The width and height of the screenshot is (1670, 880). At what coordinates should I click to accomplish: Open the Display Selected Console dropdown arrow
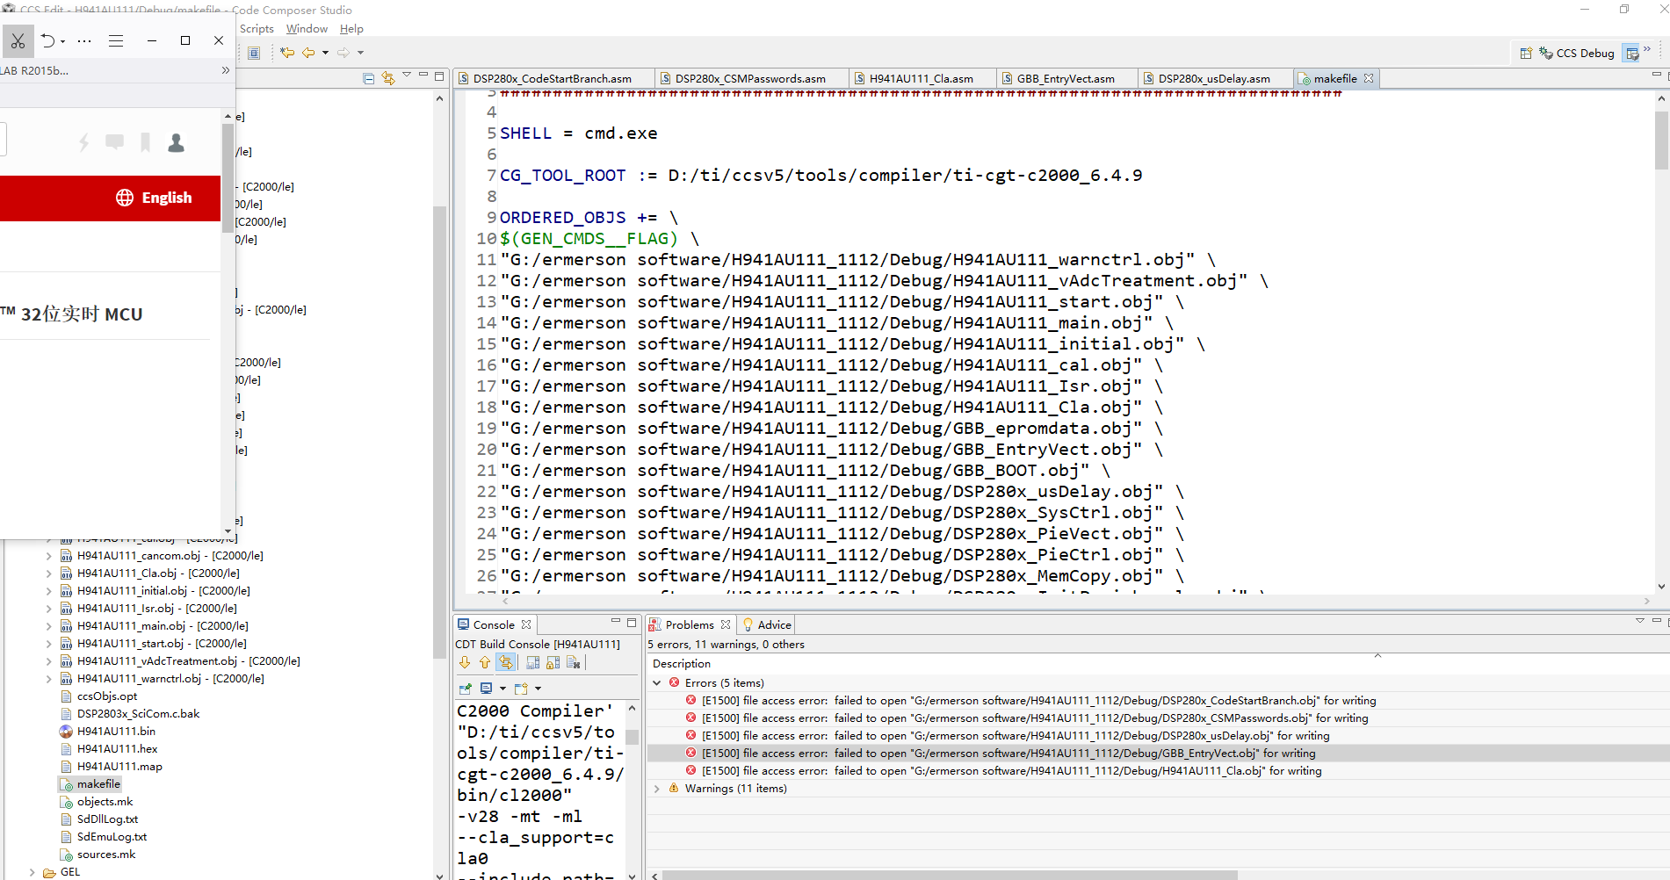(x=502, y=689)
